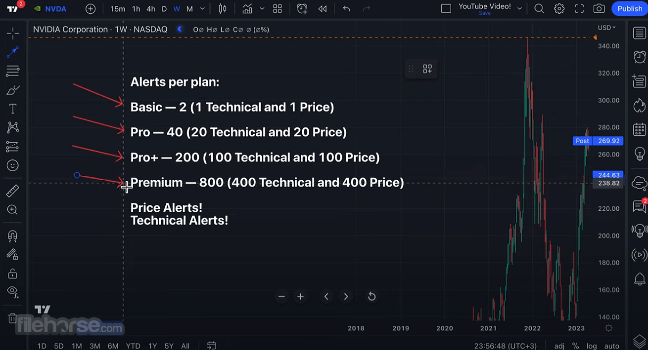Screen dimensions: 648x350
Task: Open quick search magnifier in top bar
Action: pyautogui.click(x=539, y=9)
